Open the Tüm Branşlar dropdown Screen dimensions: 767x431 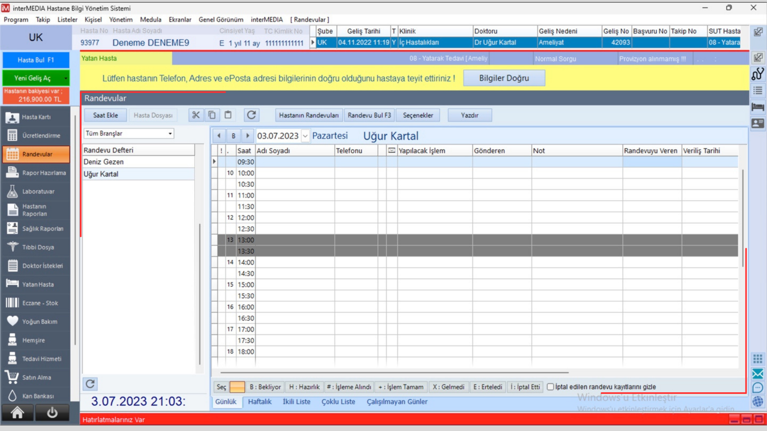(170, 133)
